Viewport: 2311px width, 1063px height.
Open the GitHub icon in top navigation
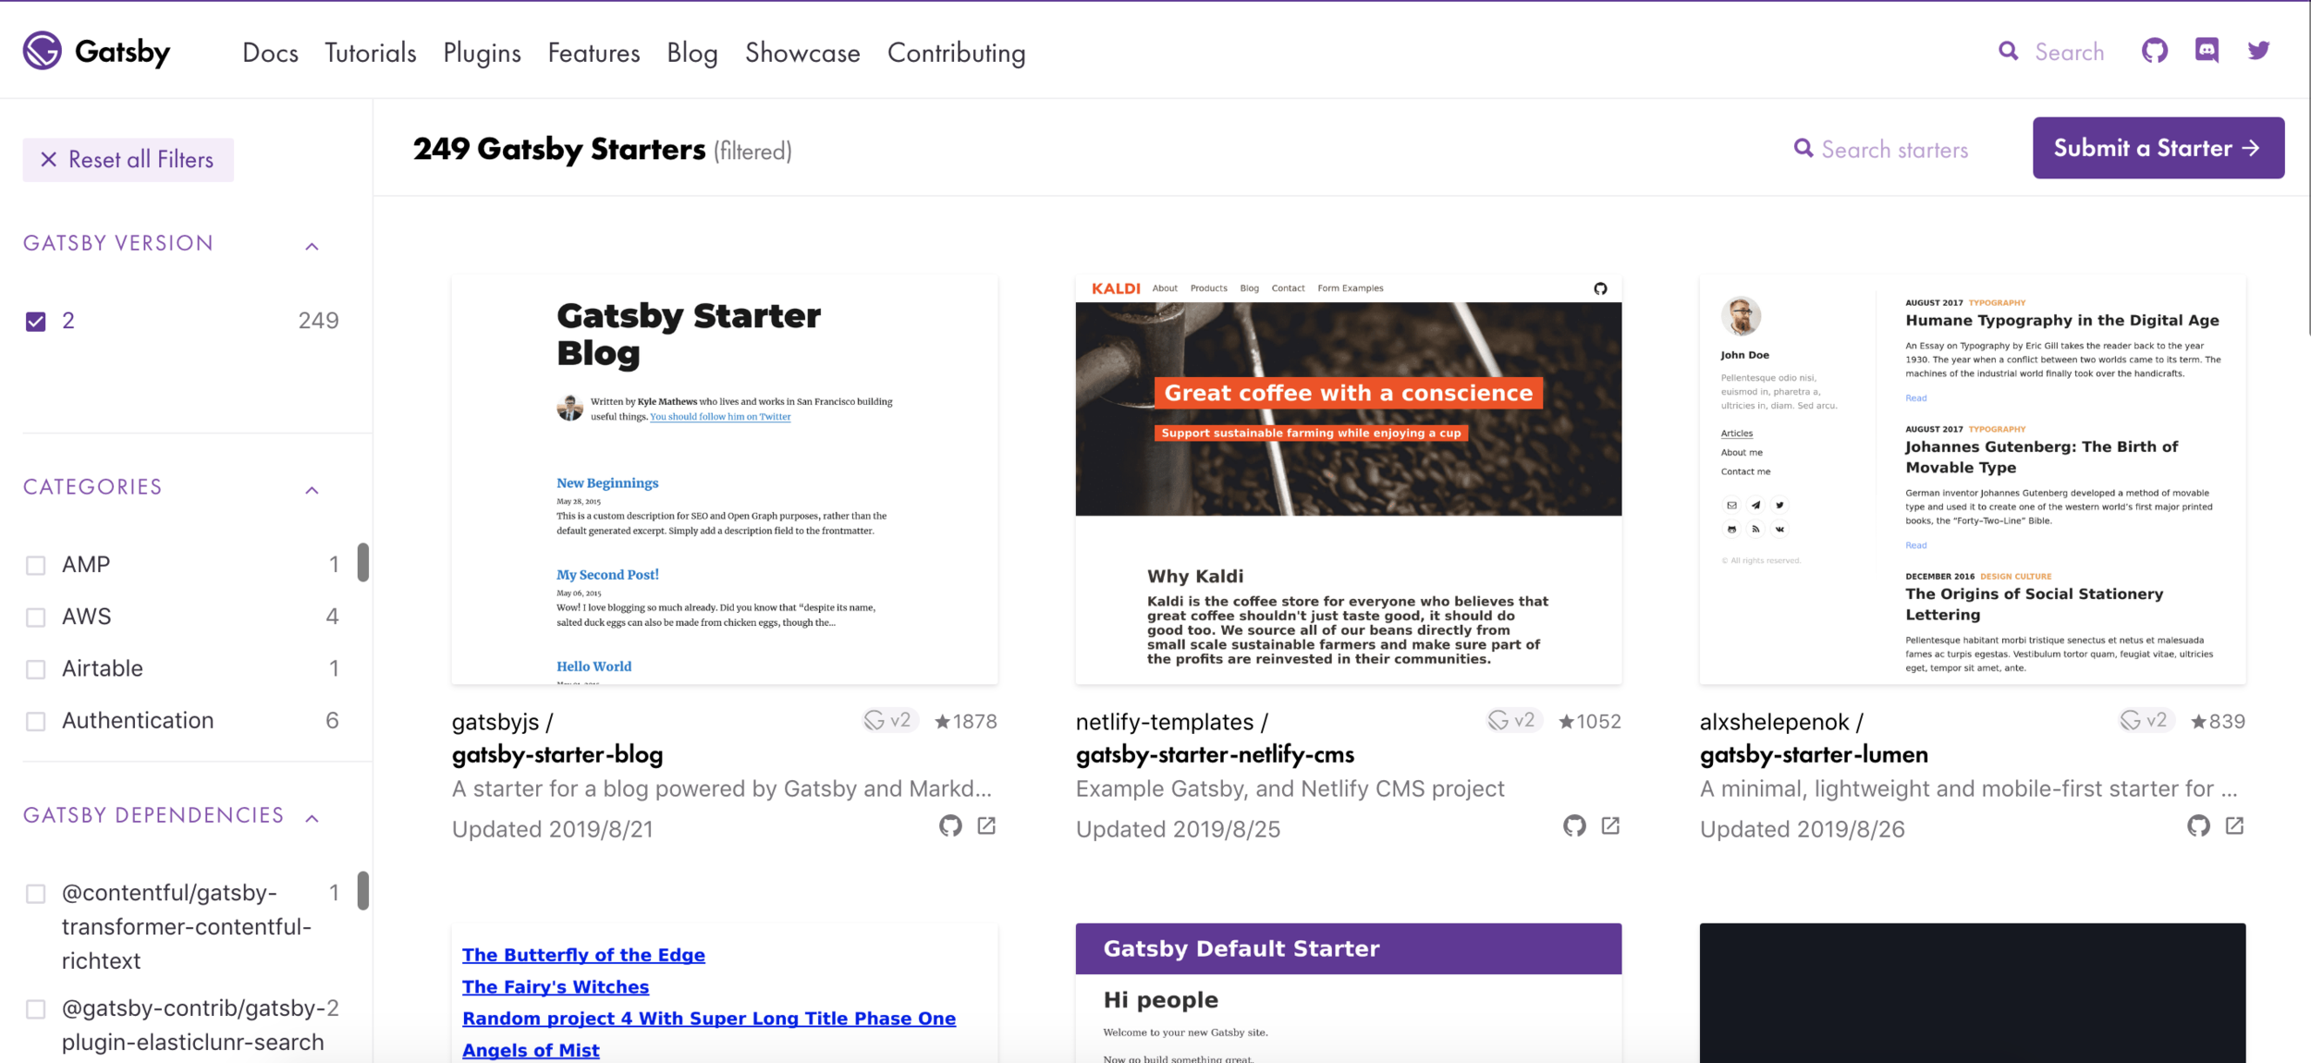[x=2154, y=51]
